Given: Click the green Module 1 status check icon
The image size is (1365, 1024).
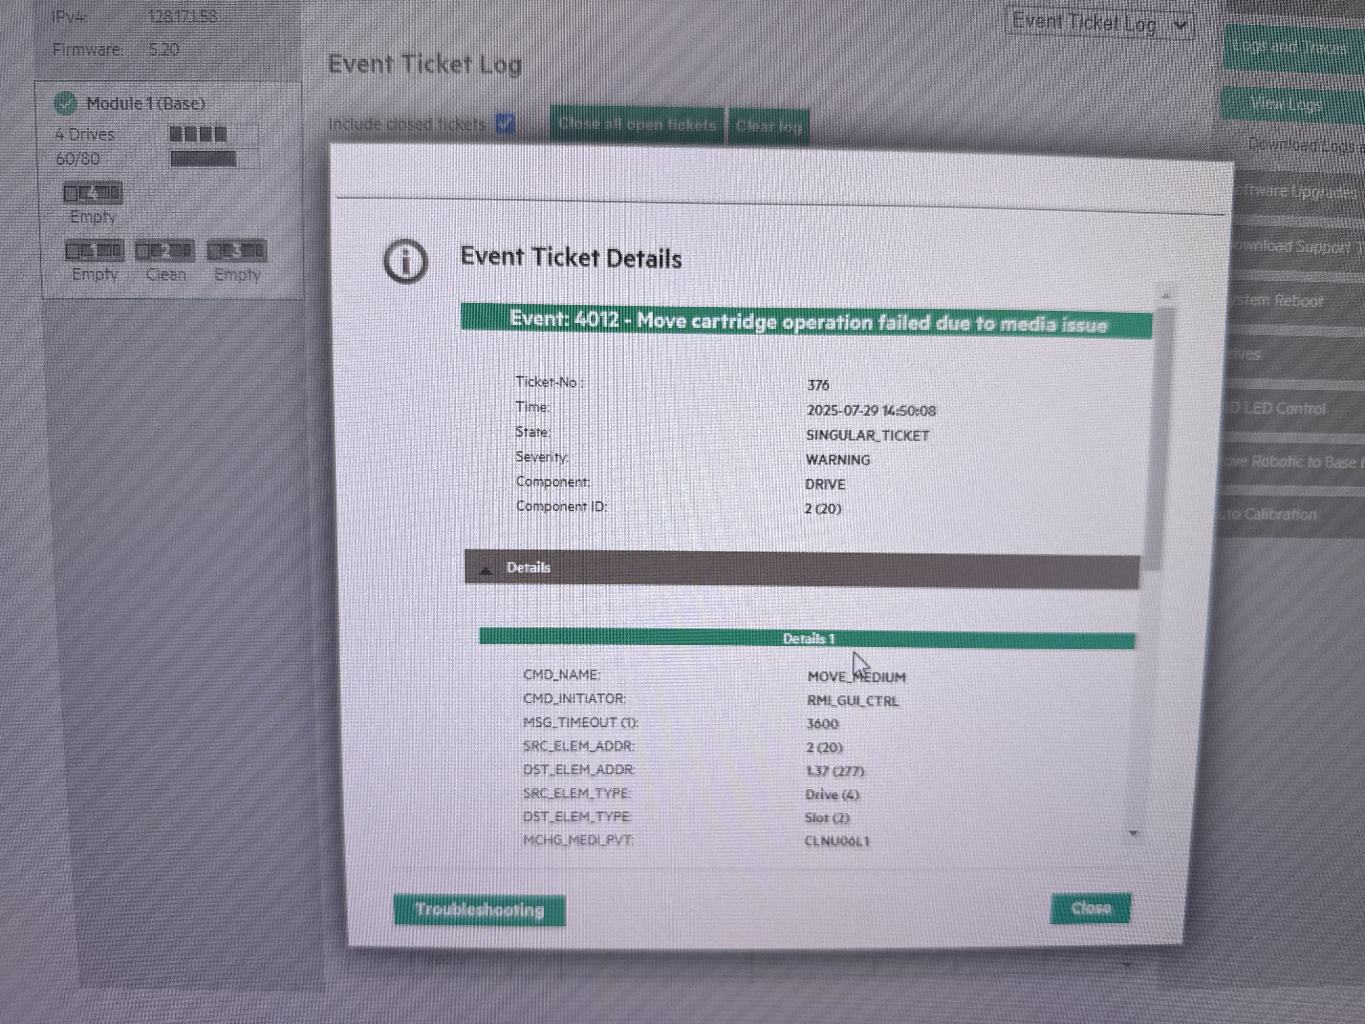Looking at the screenshot, I should coord(65,104).
